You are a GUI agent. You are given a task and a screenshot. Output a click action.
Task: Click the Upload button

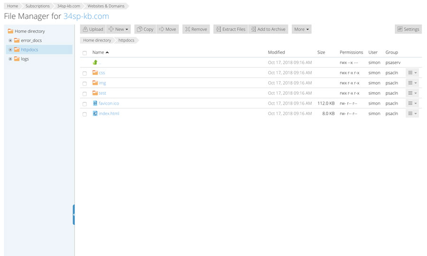tap(93, 29)
